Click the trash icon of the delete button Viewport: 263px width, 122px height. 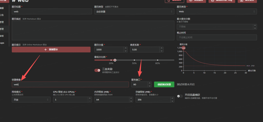[x=168, y=1]
